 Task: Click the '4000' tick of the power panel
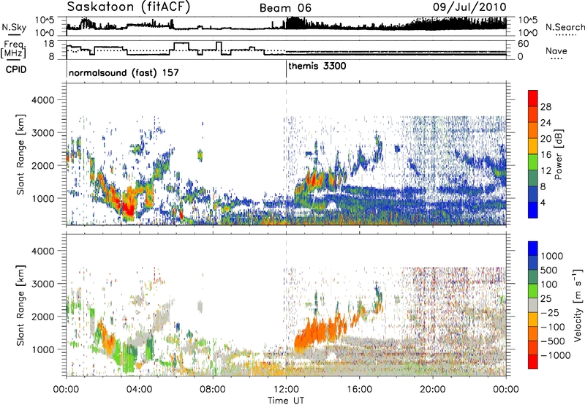(x=43, y=100)
